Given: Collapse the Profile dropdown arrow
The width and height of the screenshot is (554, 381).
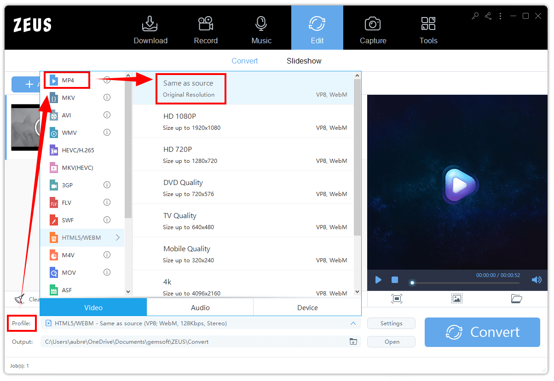Looking at the screenshot, I should tap(353, 323).
